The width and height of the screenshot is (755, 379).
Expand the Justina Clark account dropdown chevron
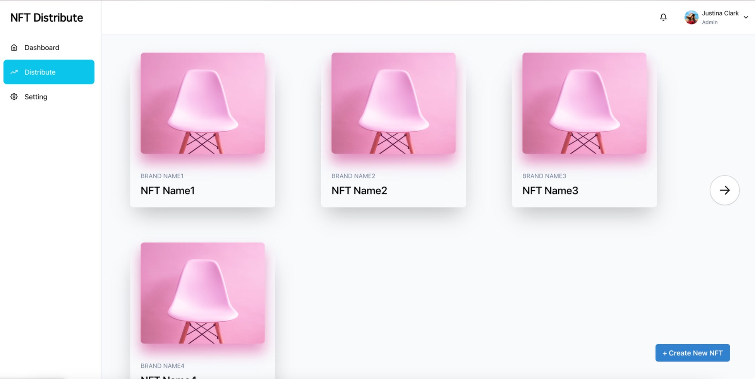[746, 17]
